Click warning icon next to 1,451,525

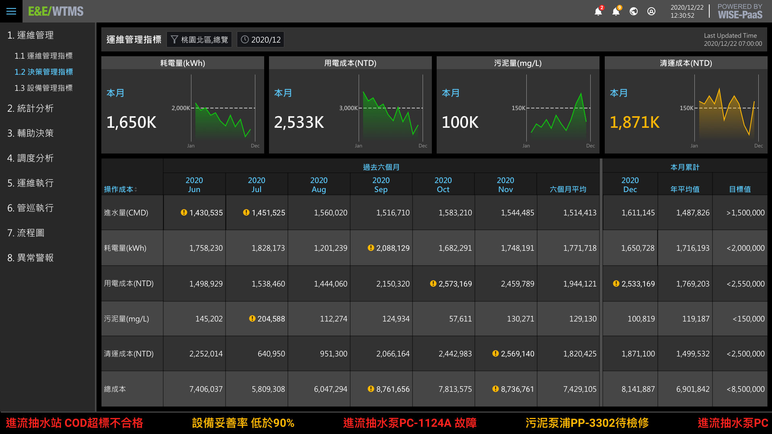[x=246, y=212]
